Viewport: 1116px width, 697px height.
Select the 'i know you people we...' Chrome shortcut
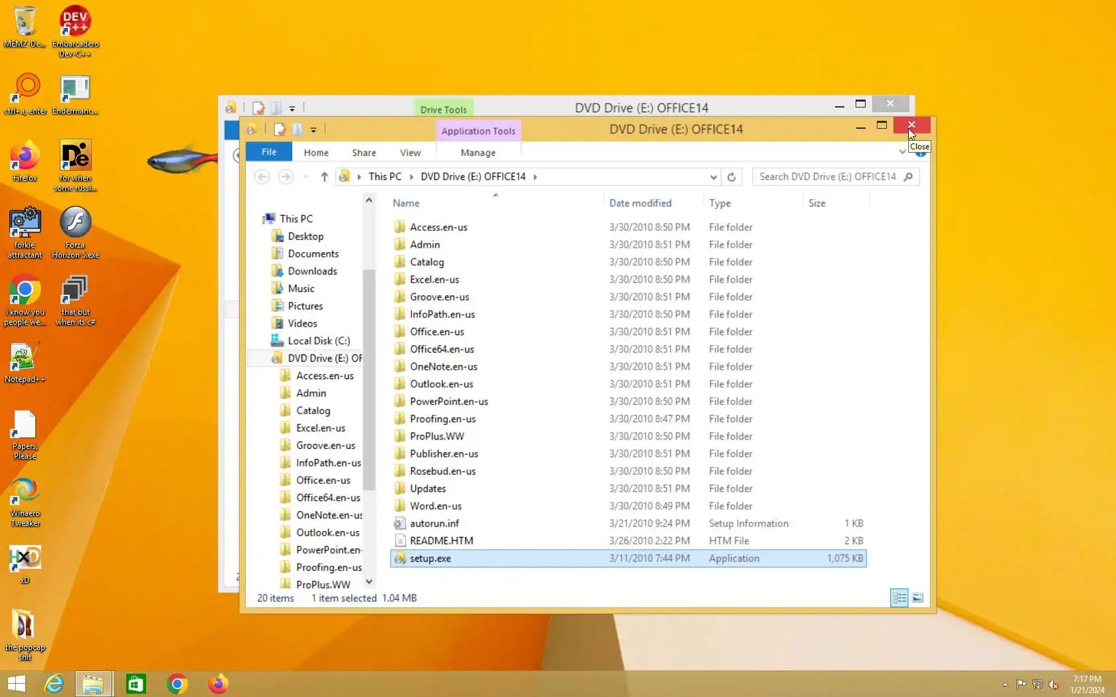(x=25, y=300)
